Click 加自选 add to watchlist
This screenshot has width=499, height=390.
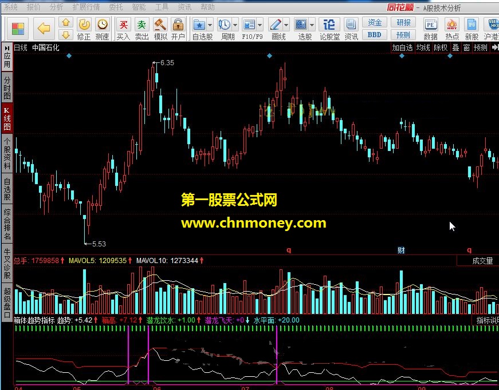(x=402, y=47)
